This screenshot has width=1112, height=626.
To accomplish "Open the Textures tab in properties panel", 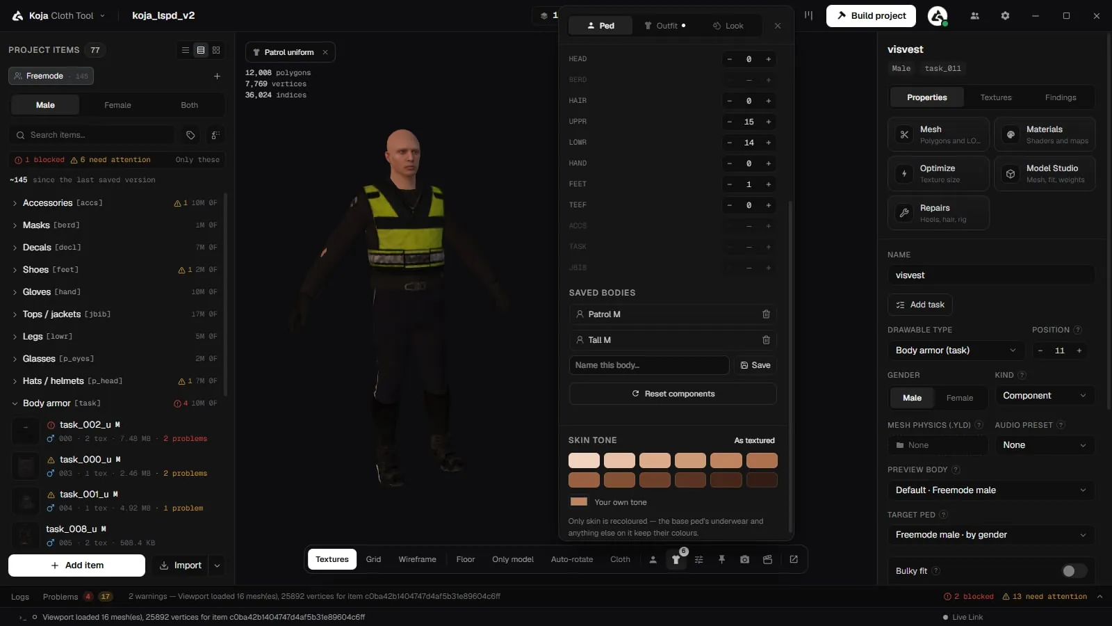I will (996, 97).
